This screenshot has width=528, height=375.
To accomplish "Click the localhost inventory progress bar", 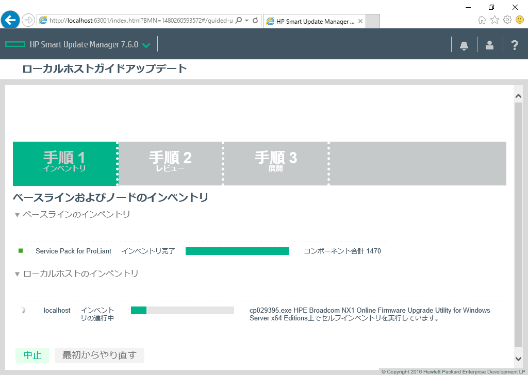I will [183, 310].
